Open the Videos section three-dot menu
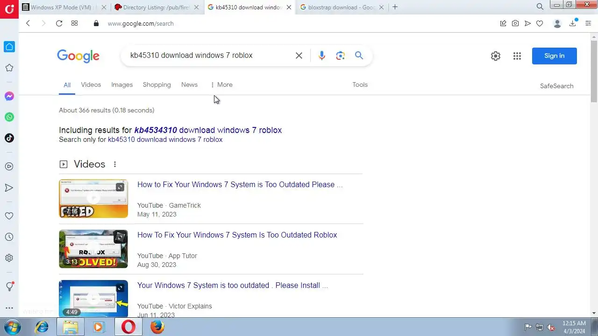Viewport: 598px width, 336px height. pyautogui.click(x=114, y=164)
